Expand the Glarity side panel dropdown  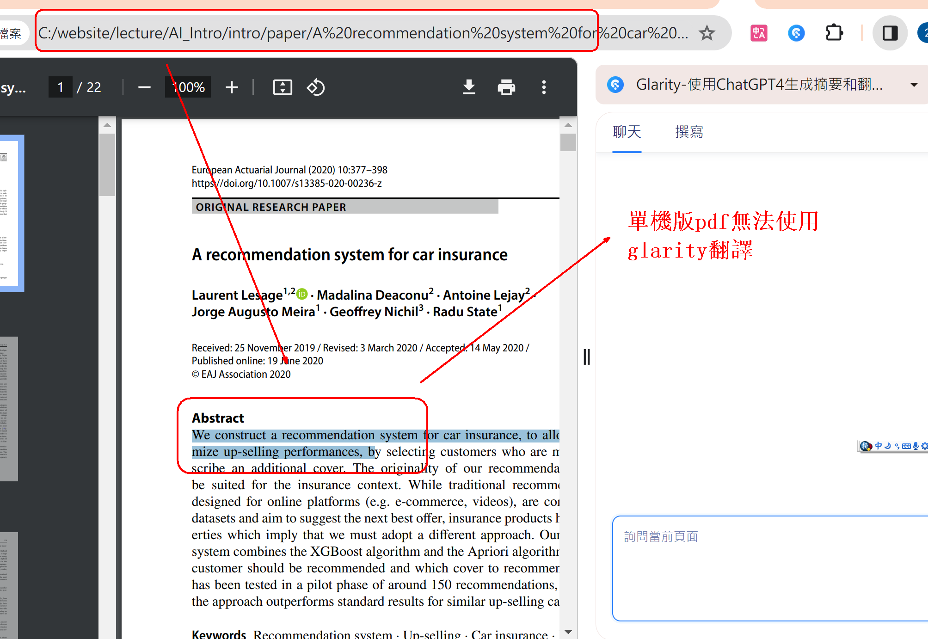[914, 85]
